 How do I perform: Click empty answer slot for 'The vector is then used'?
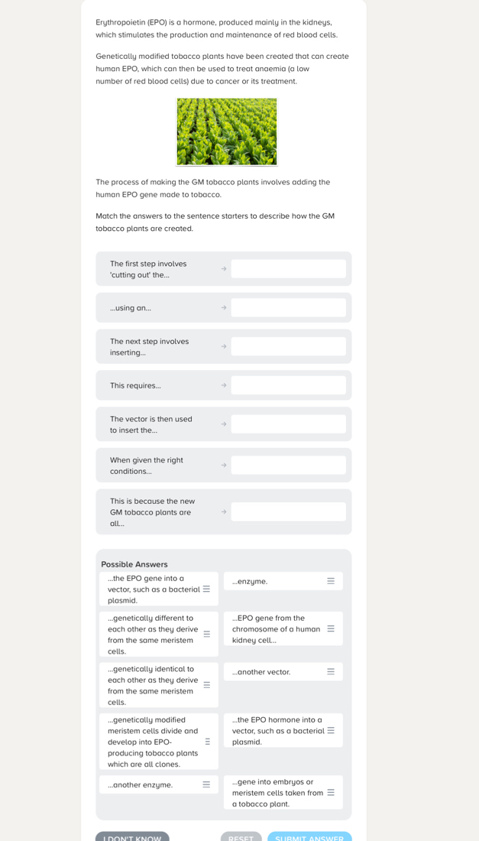click(x=288, y=424)
